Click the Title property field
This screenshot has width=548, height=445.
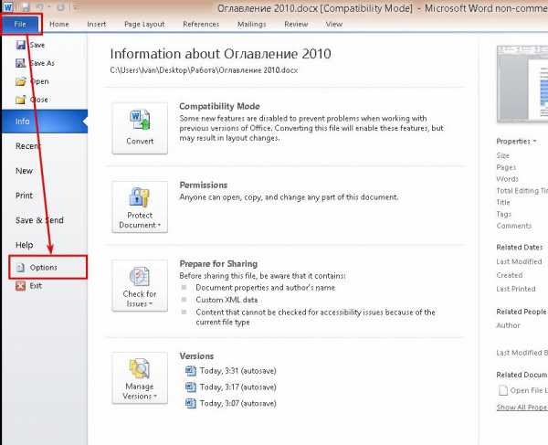pyautogui.click(x=503, y=203)
